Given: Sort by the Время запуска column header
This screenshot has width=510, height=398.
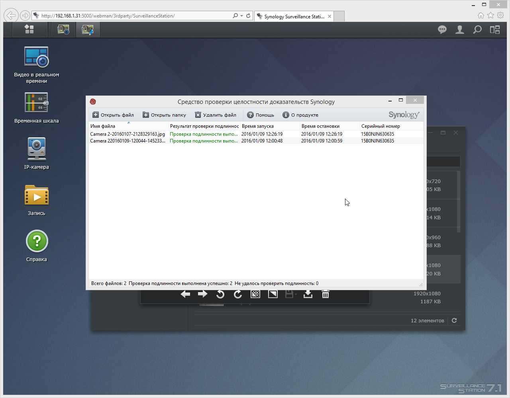Looking at the screenshot, I should tap(270, 126).
